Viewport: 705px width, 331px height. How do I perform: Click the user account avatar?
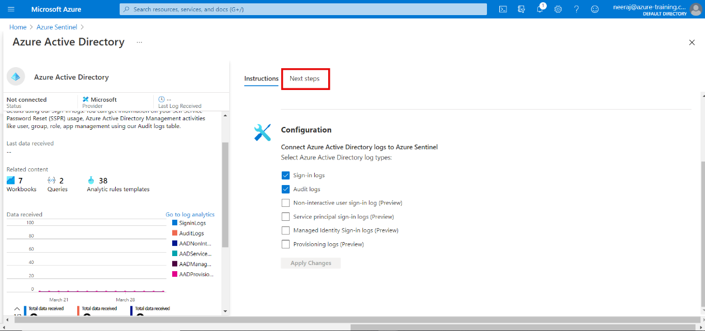(695, 10)
